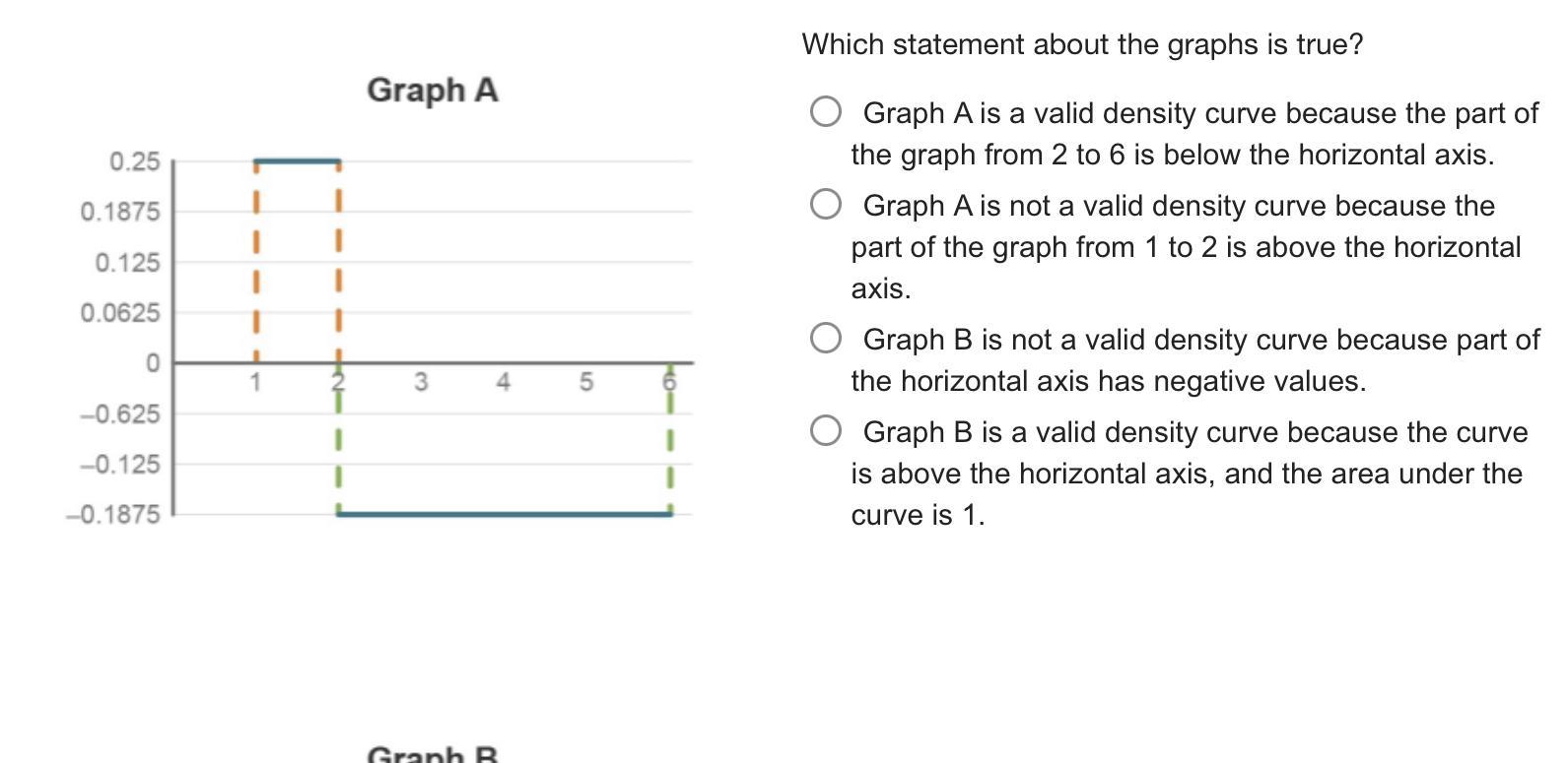This screenshot has height=763, width=1568.
Task: Select radio button for 'Graph A is a valid density curve'
Action: point(826,112)
